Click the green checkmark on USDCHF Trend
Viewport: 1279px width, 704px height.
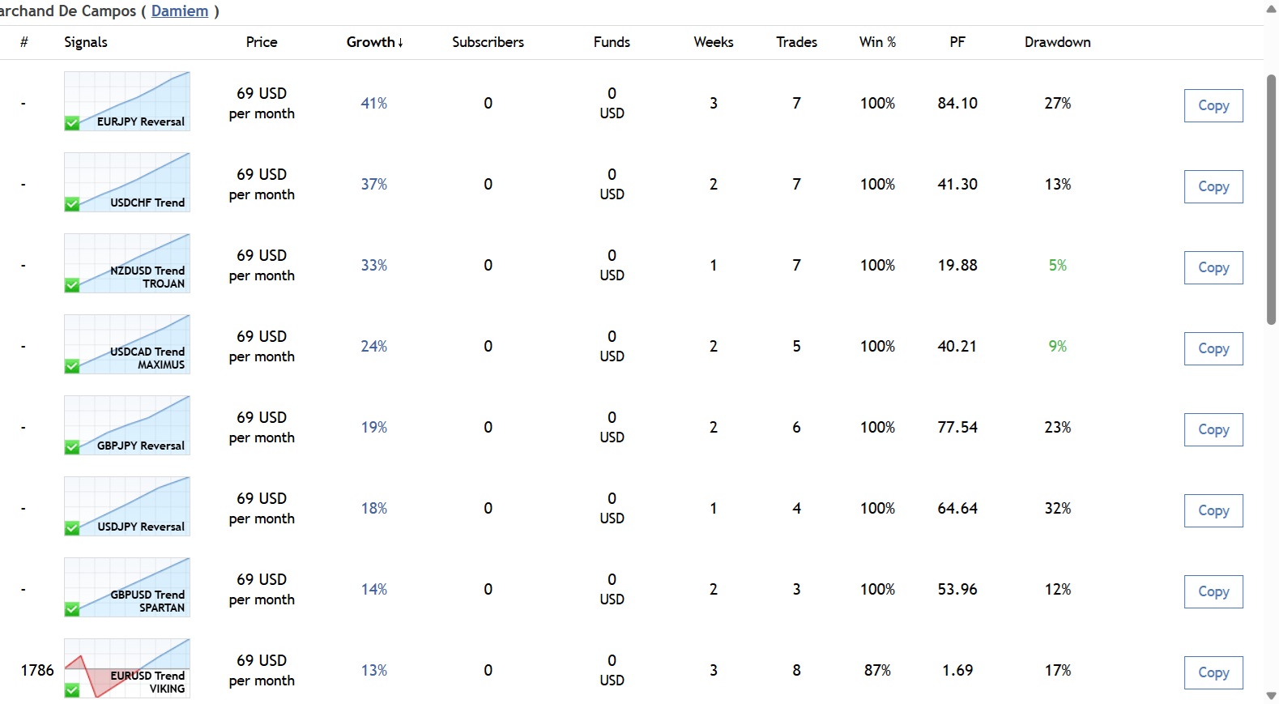72,204
